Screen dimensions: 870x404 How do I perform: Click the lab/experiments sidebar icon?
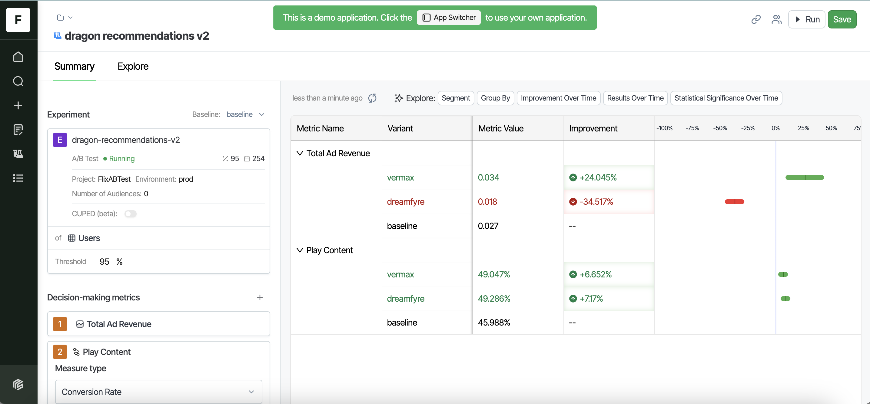point(18,153)
